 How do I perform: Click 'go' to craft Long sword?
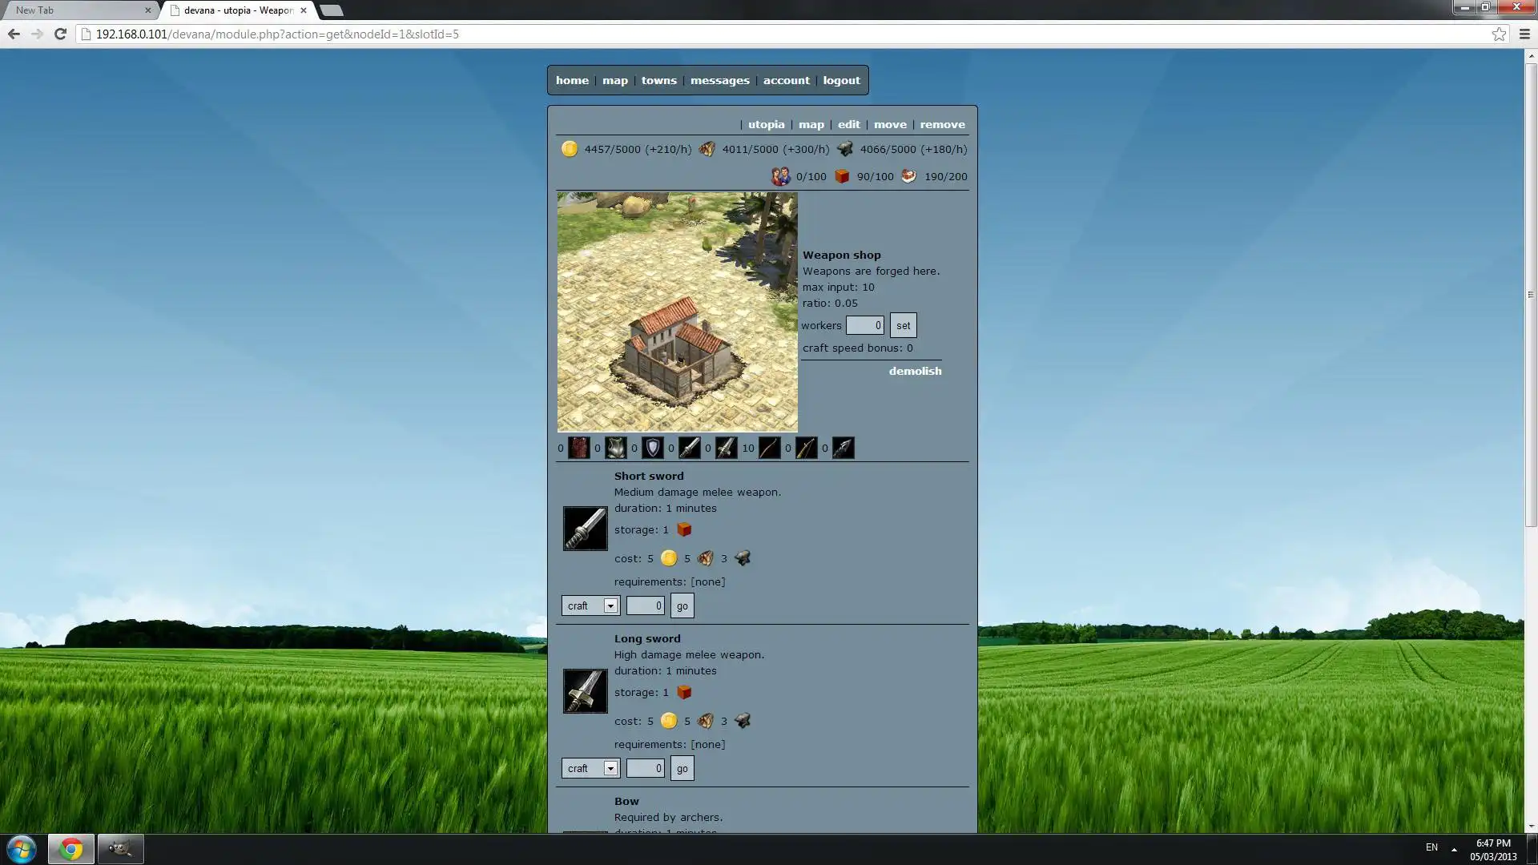click(x=682, y=768)
